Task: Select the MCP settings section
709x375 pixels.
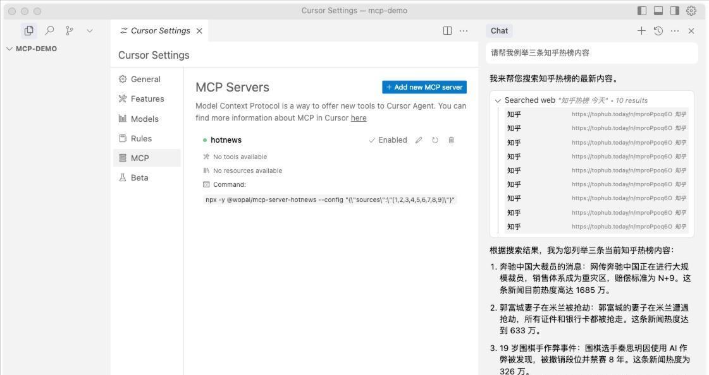Action: click(147, 158)
